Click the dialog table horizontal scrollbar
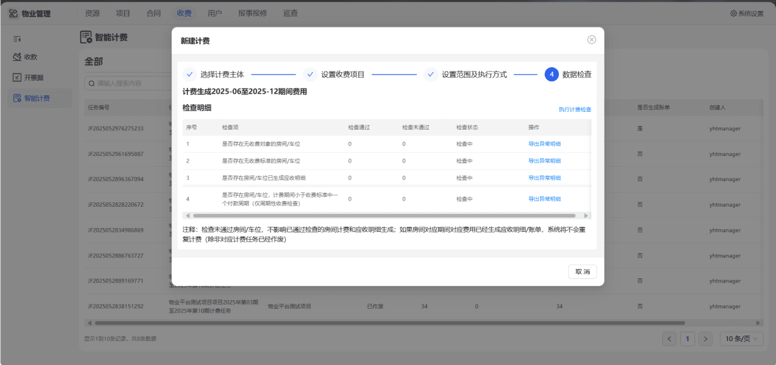Viewport: 776px width, 365px height. tap(384, 216)
